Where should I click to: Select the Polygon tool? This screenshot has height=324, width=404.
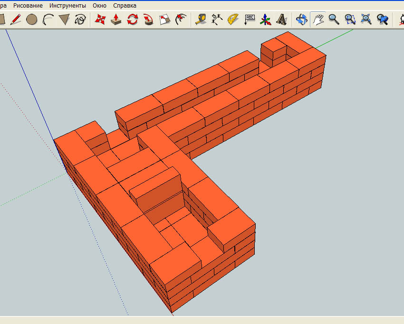(x=64, y=19)
